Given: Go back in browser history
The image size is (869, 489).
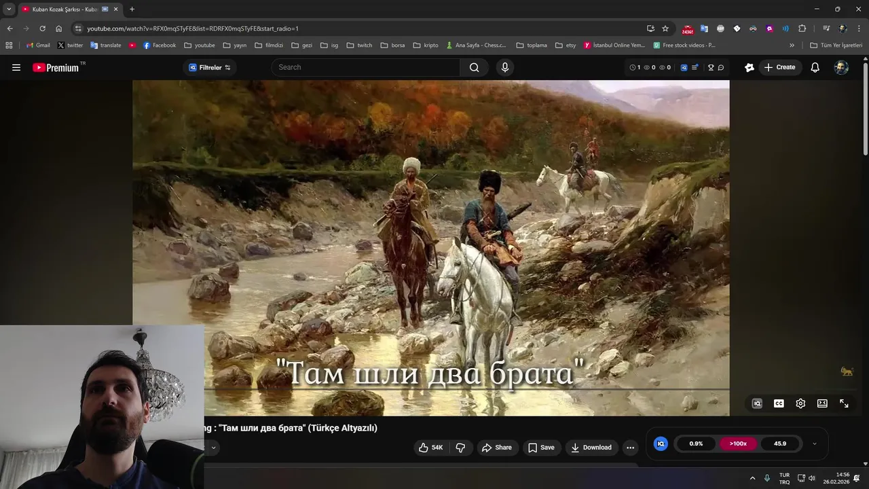Looking at the screenshot, I should (10, 29).
